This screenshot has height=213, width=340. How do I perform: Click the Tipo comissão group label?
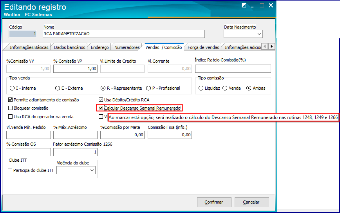pyautogui.click(x=211, y=78)
